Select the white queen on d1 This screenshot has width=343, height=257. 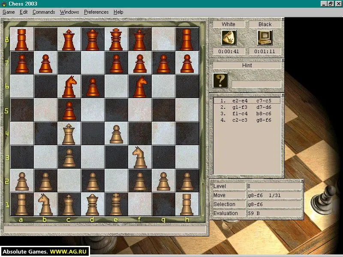(x=93, y=204)
